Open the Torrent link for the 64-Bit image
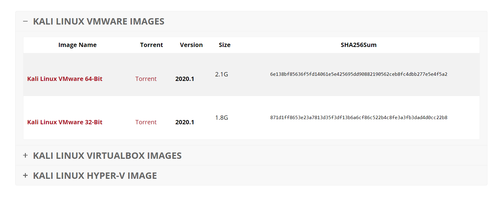Image resolution: width=503 pixels, height=197 pixels. pyautogui.click(x=146, y=79)
